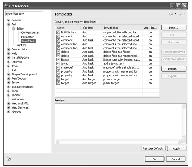The image size is (192, 167).
Task: Sort by the Context column header
Action: click(x=91, y=28)
